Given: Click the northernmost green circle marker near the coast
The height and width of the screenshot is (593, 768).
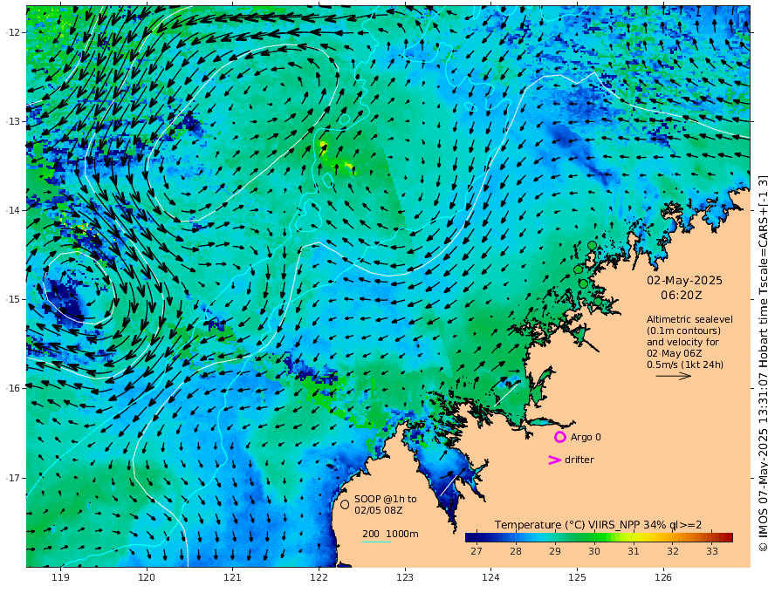Looking at the screenshot, I should pos(593,245).
